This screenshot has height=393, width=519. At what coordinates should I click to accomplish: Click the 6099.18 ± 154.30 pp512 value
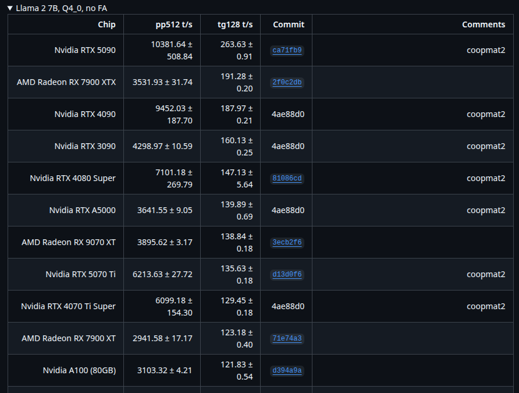pyautogui.click(x=174, y=307)
